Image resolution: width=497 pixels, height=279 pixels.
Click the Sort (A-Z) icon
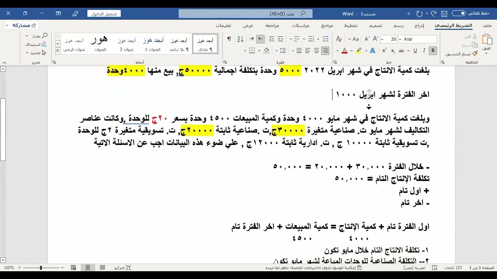tap(240, 39)
